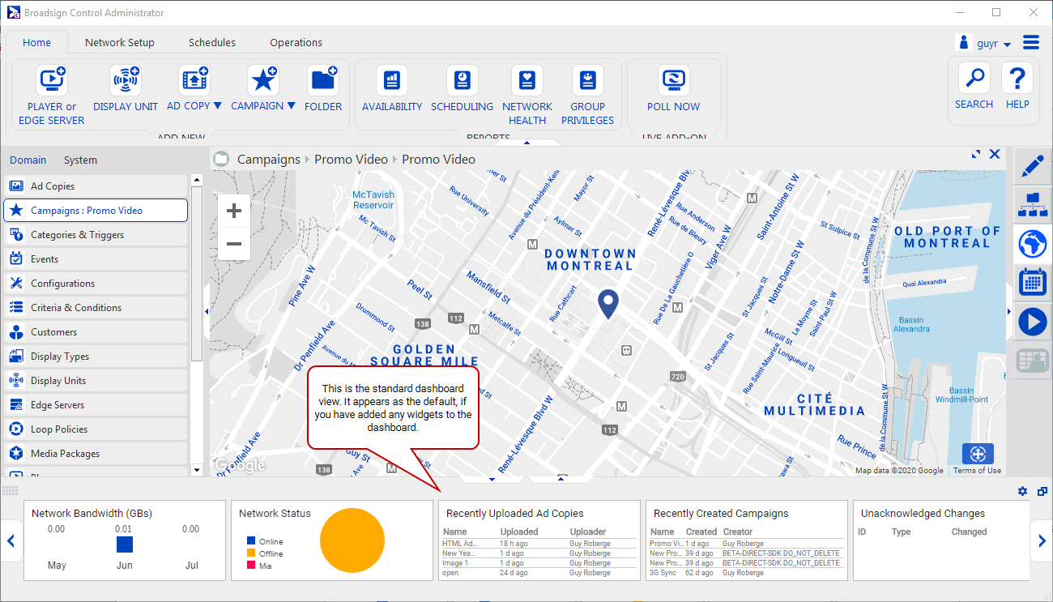Open Configurations resource
The height and width of the screenshot is (602, 1053).
[x=96, y=284]
